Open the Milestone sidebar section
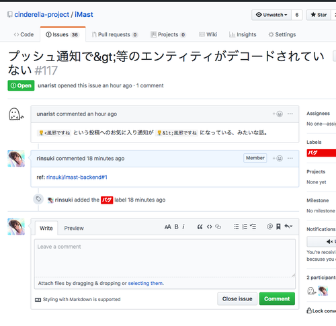 [318, 200]
